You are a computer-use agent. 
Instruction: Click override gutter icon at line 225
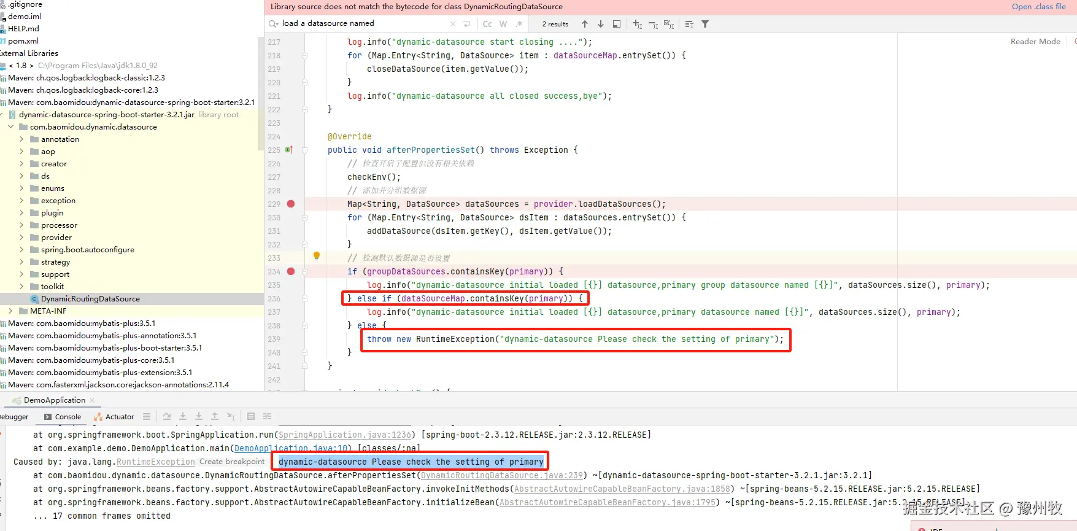point(288,150)
